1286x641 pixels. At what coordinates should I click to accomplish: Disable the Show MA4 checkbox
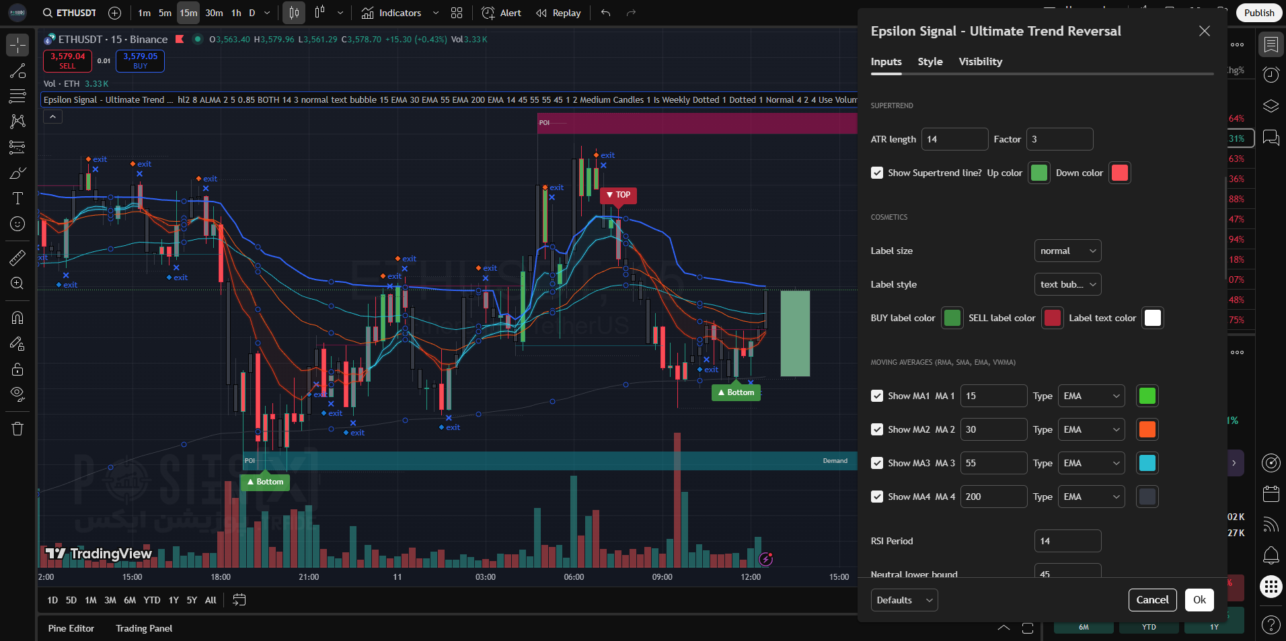pos(877,497)
